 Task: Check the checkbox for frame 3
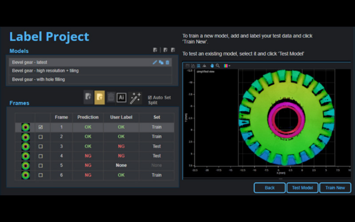[x=41, y=146]
